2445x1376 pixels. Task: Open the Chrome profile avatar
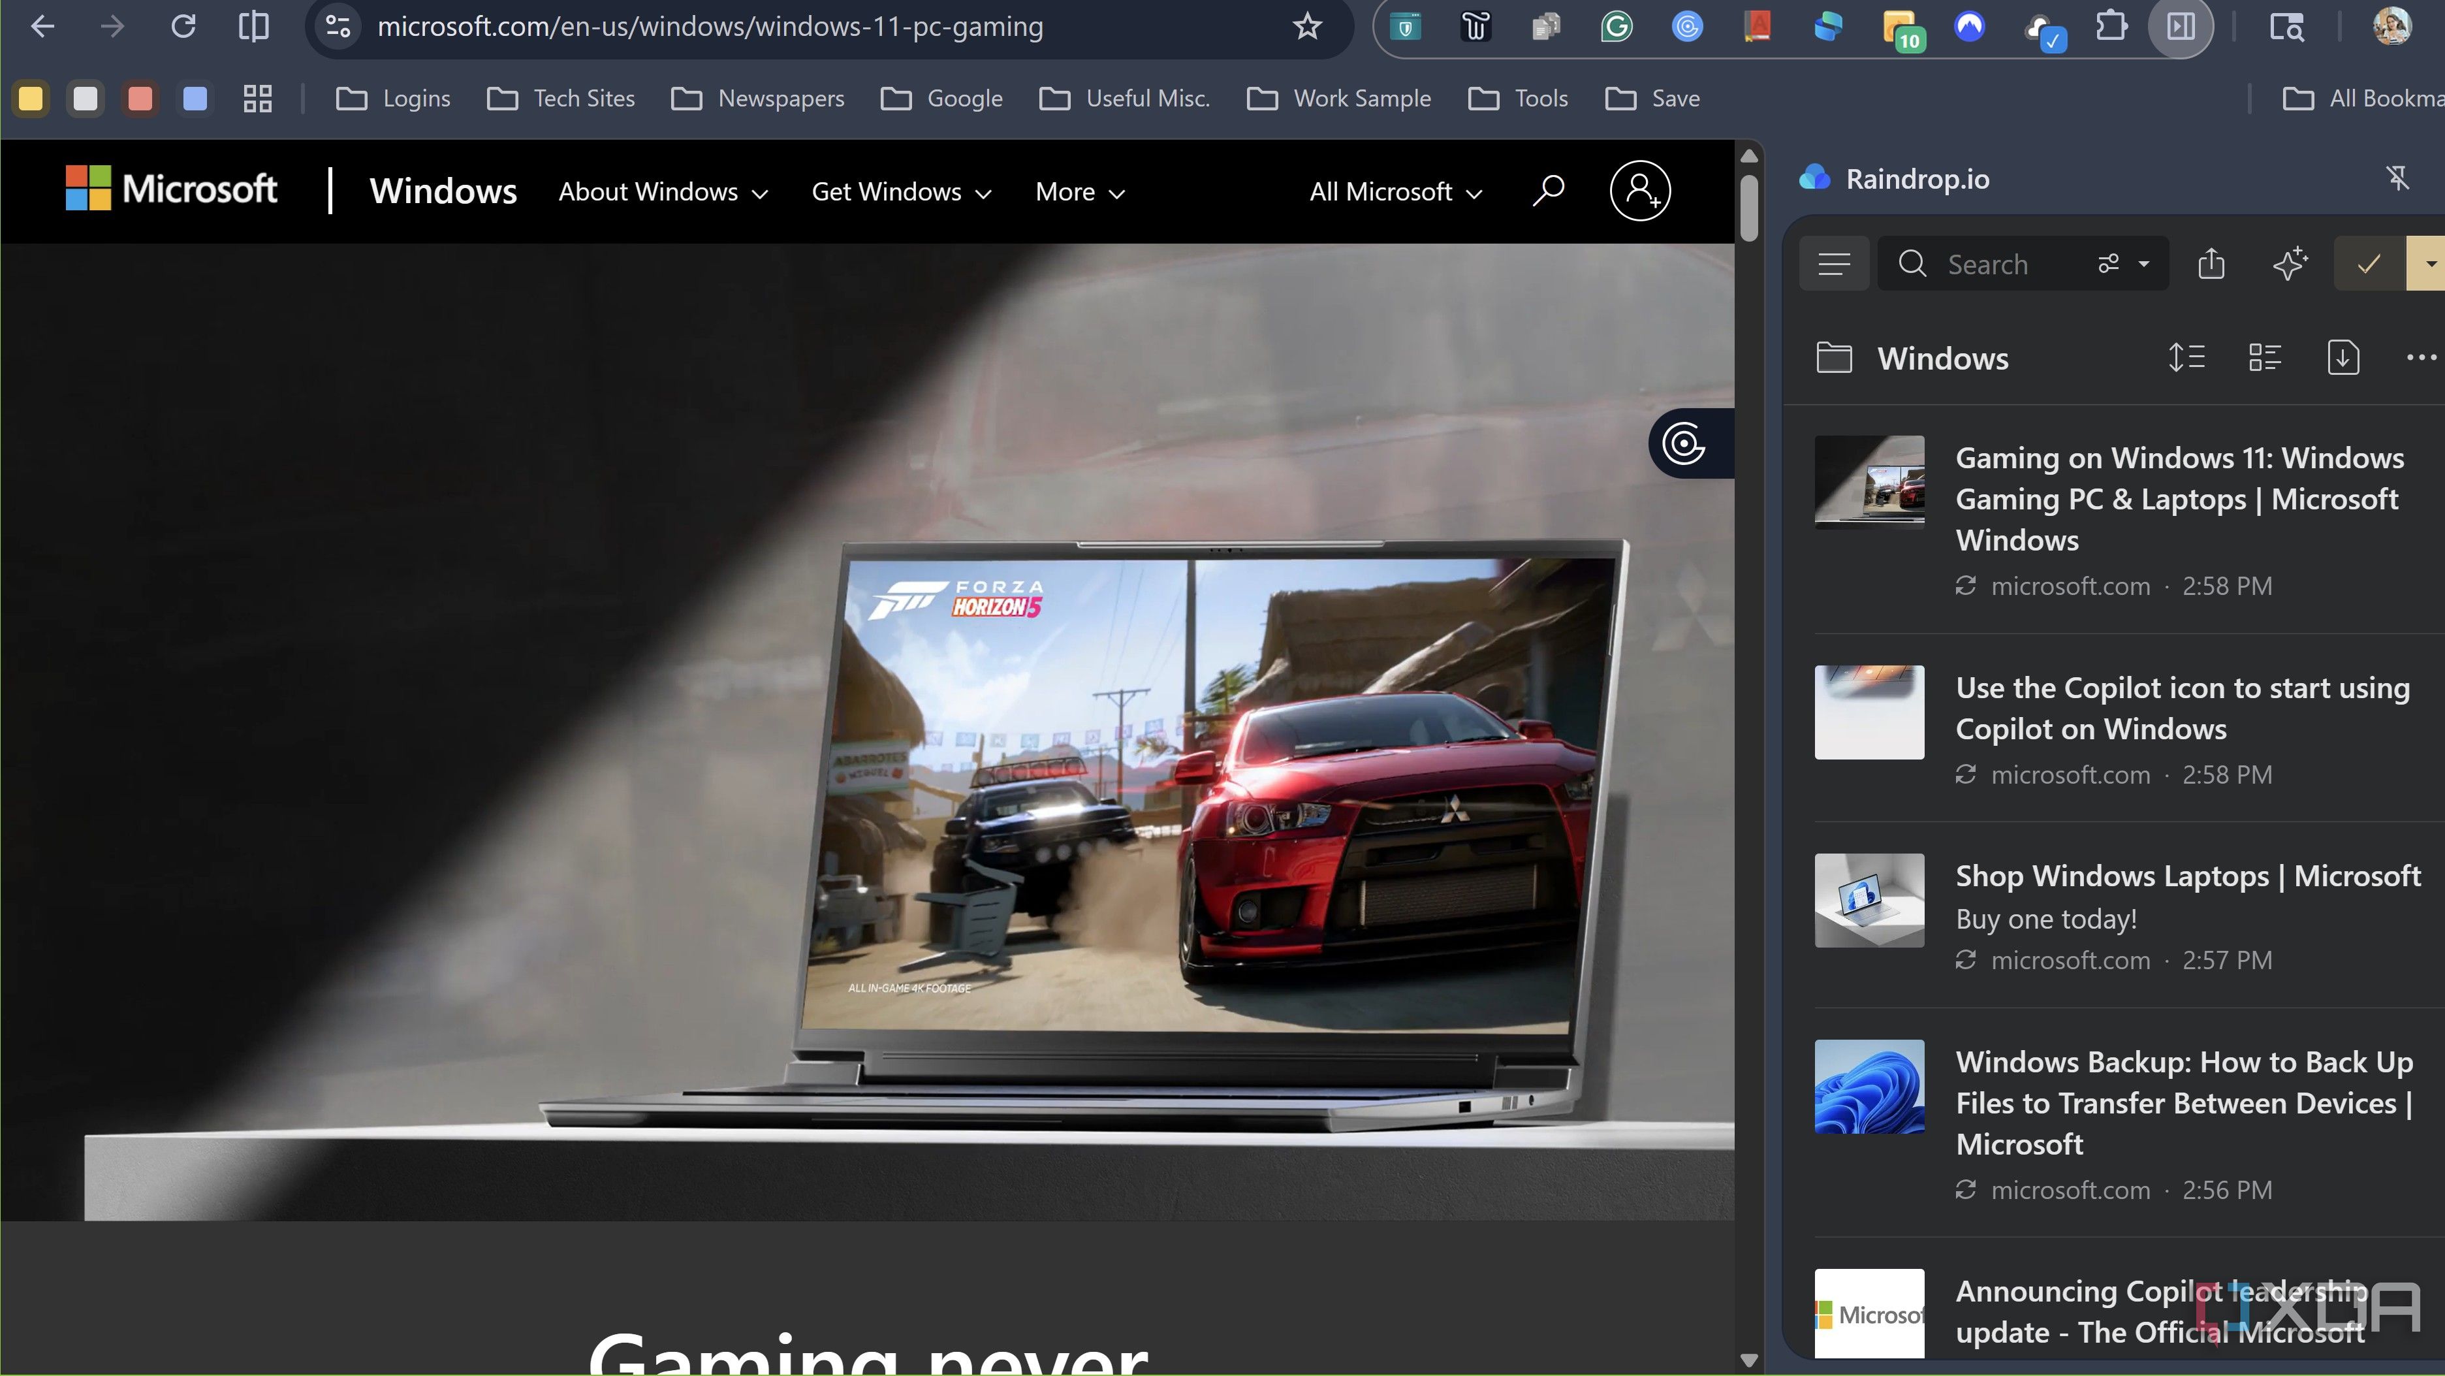pyautogui.click(x=2392, y=27)
